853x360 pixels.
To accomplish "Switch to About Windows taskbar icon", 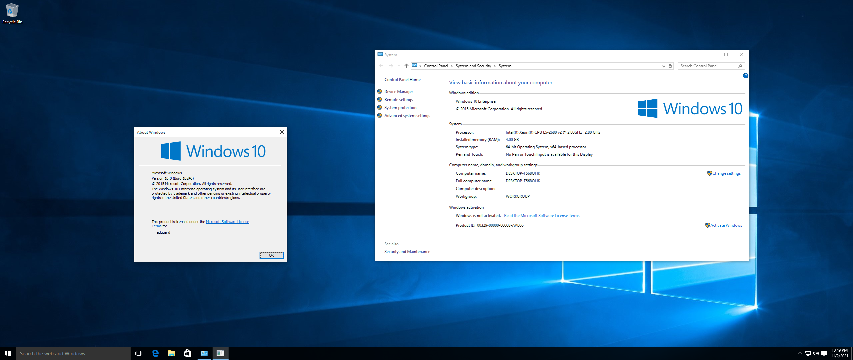I will click(x=221, y=353).
